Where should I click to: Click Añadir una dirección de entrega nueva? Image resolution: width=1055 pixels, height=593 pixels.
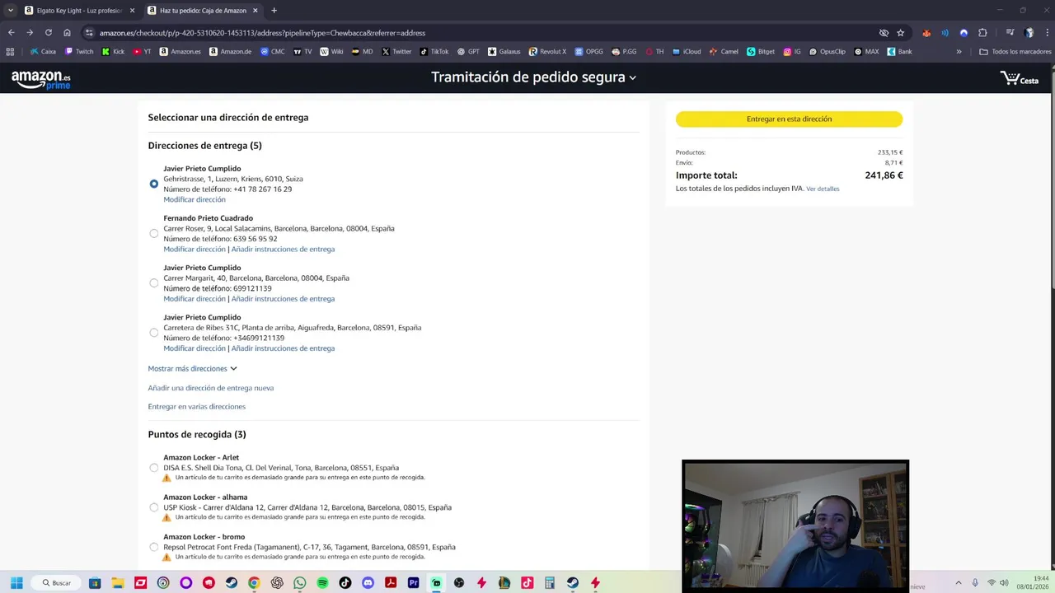pyautogui.click(x=210, y=388)
